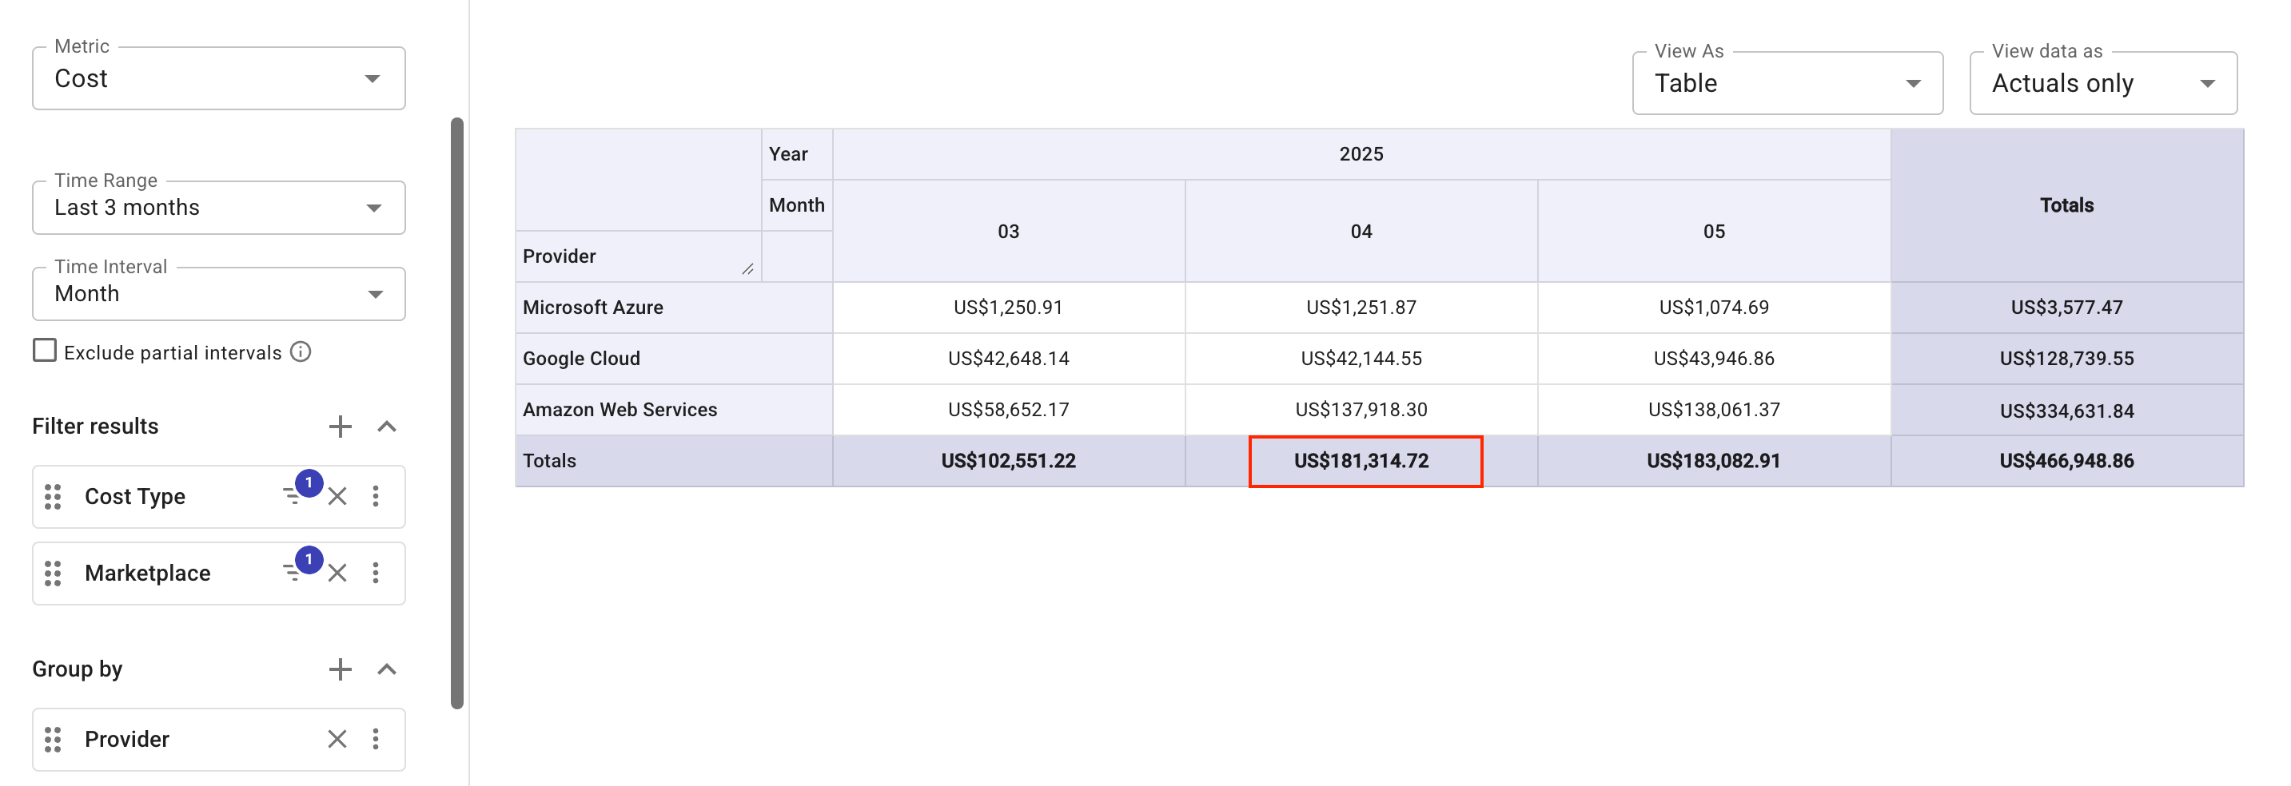This screenshot has width=2291, height=786.
Task: Click the Exclude partial intervals info icon
Action: pyautogui.click(x=301, y=352)
